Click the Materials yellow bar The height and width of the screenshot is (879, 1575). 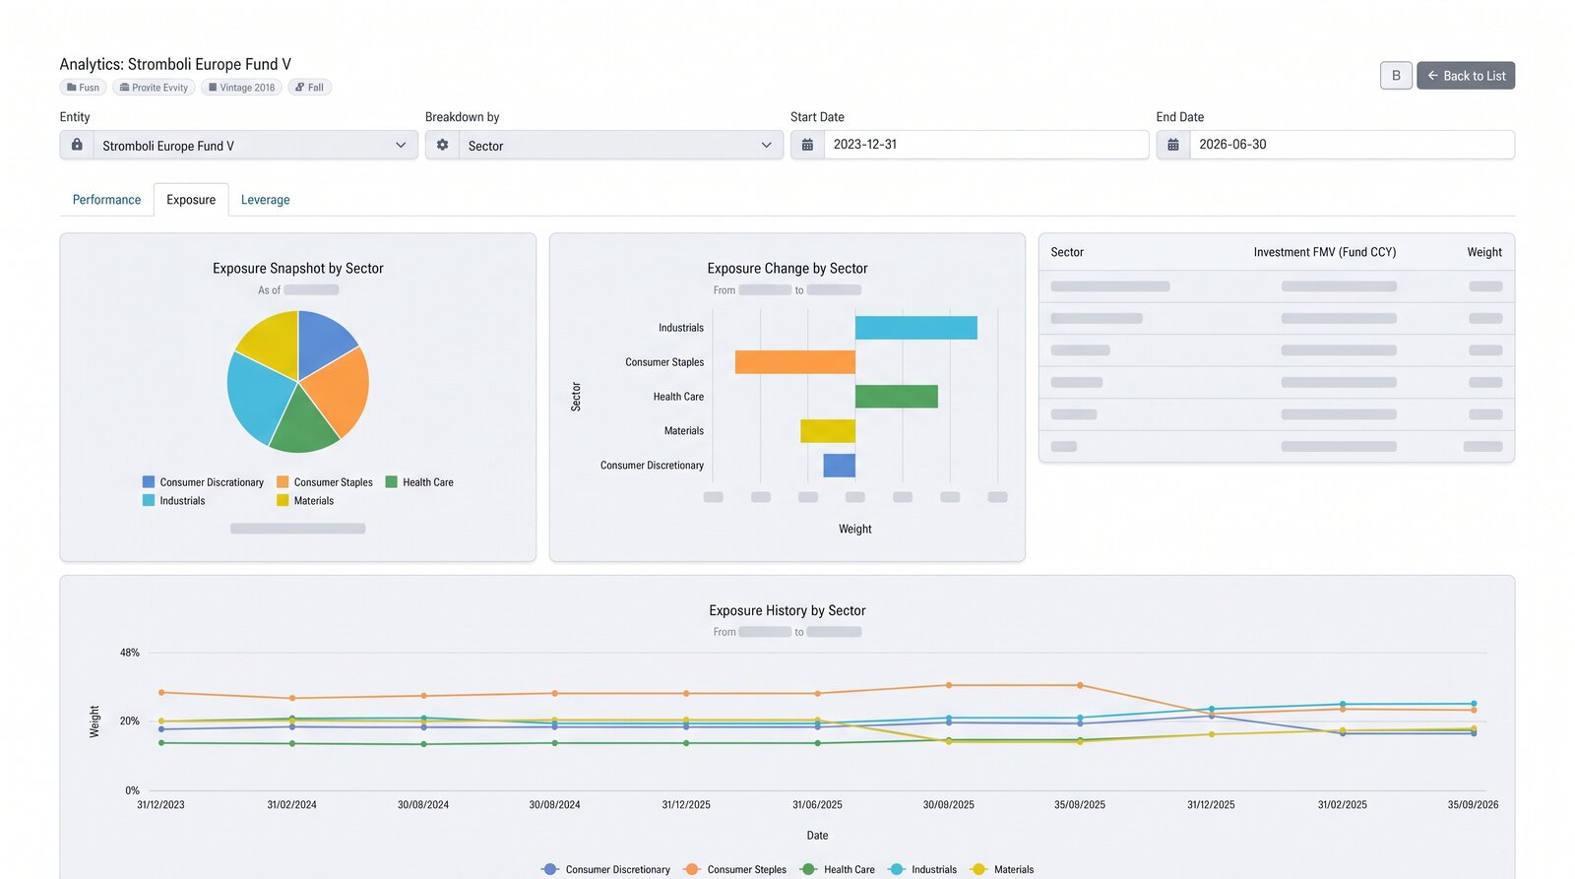828,431
